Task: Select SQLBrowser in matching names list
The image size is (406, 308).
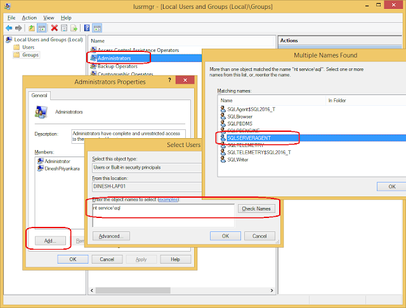Action: 240,117
